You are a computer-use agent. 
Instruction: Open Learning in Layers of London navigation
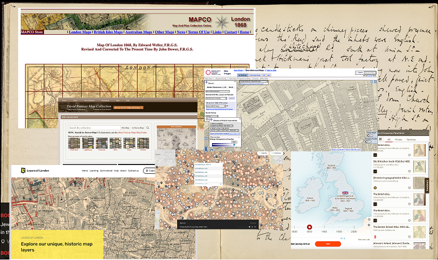[94, 171]
